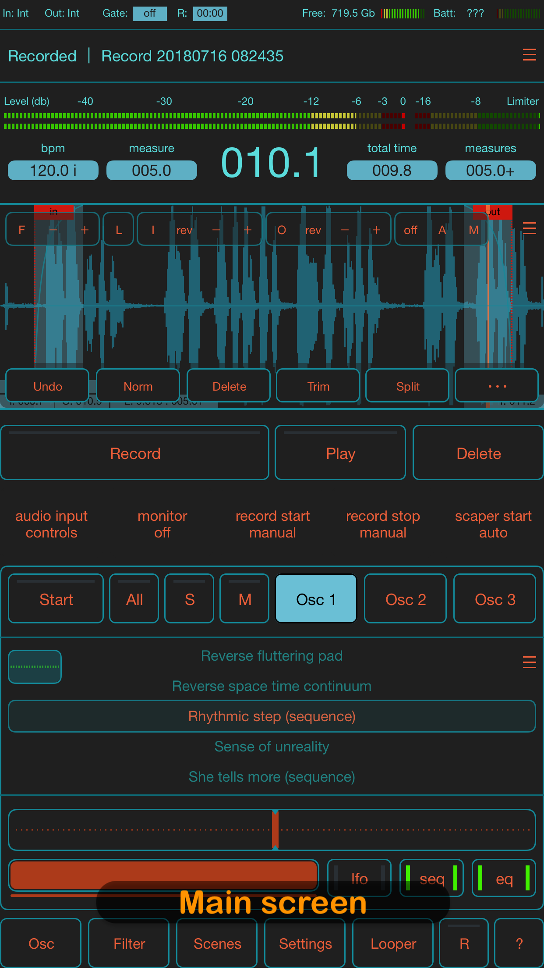Switch to the Osc 3 tab
Image resolution: width=544 pixels, height=968 pixels.
coord(495,599)
